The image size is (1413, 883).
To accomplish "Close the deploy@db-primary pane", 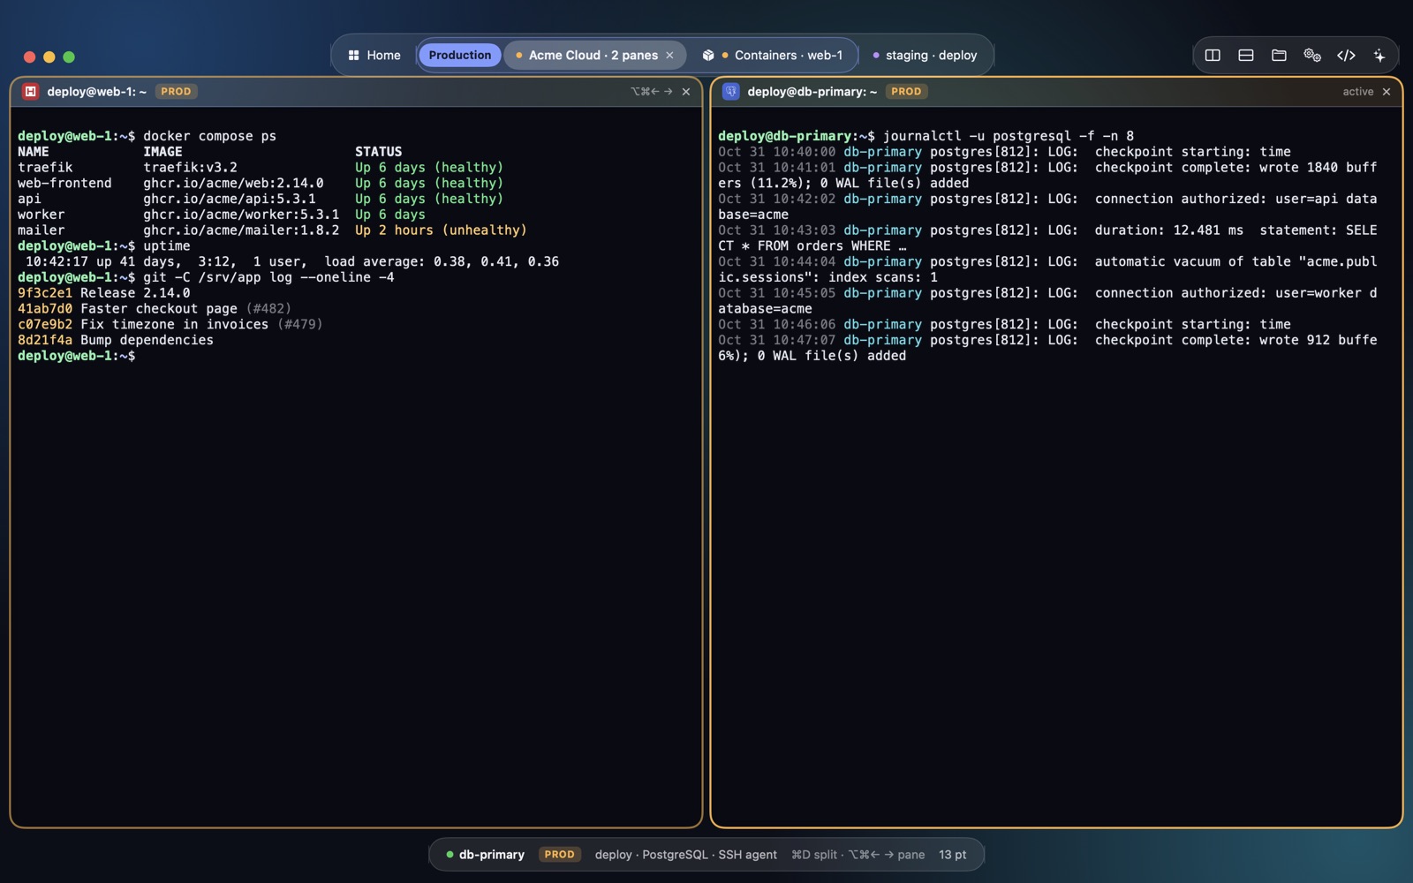I will click(x=1387, y=91).
